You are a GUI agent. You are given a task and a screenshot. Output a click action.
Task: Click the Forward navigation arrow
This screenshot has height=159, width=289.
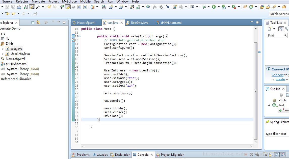click(23, 14)
